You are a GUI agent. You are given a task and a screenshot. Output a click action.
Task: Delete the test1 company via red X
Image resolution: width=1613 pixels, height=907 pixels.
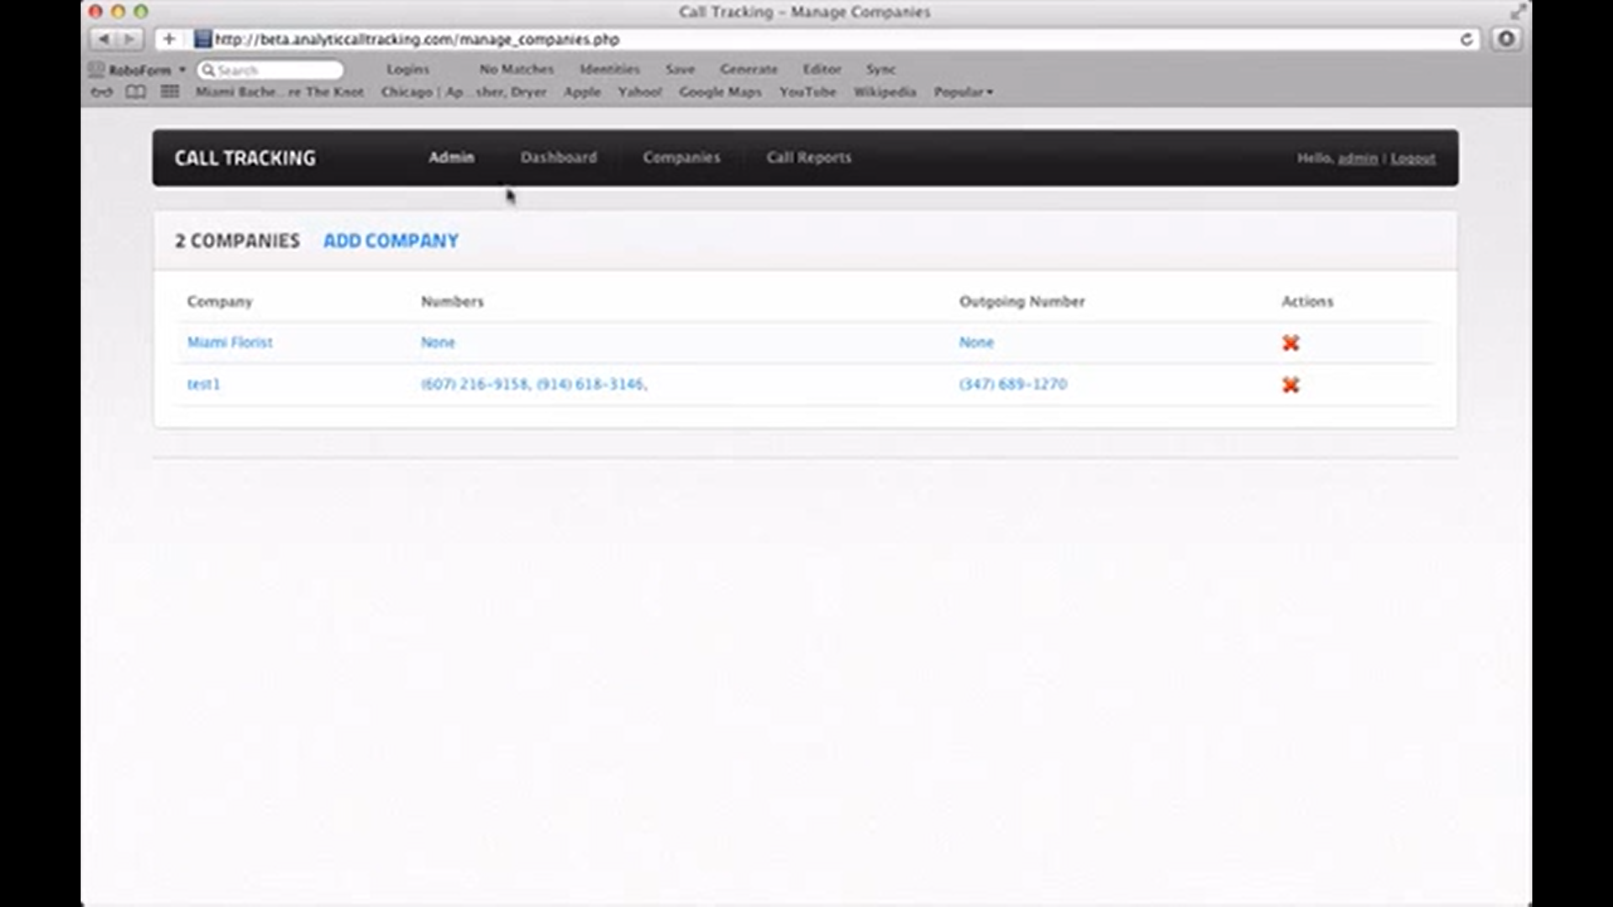(1290, 385)
